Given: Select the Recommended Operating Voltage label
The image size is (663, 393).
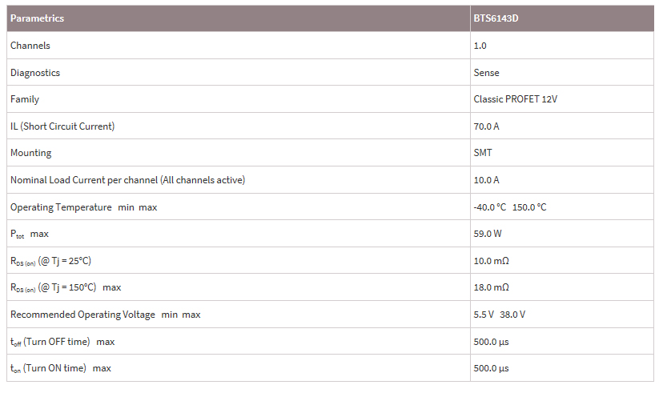Looking at the screenshot, I should (82, 315).
